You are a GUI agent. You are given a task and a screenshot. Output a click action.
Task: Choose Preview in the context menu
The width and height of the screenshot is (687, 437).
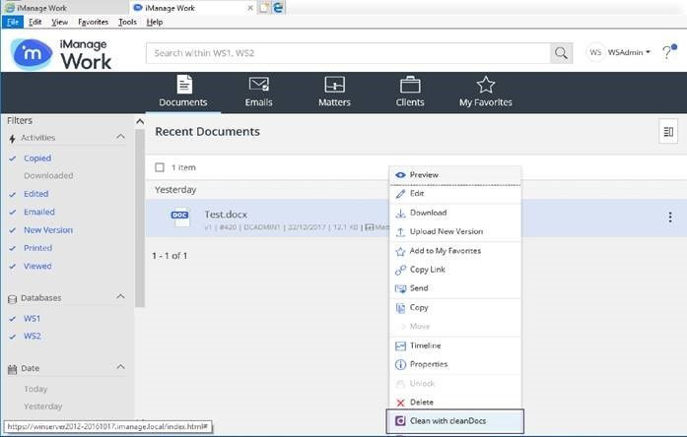coord(454,175)
